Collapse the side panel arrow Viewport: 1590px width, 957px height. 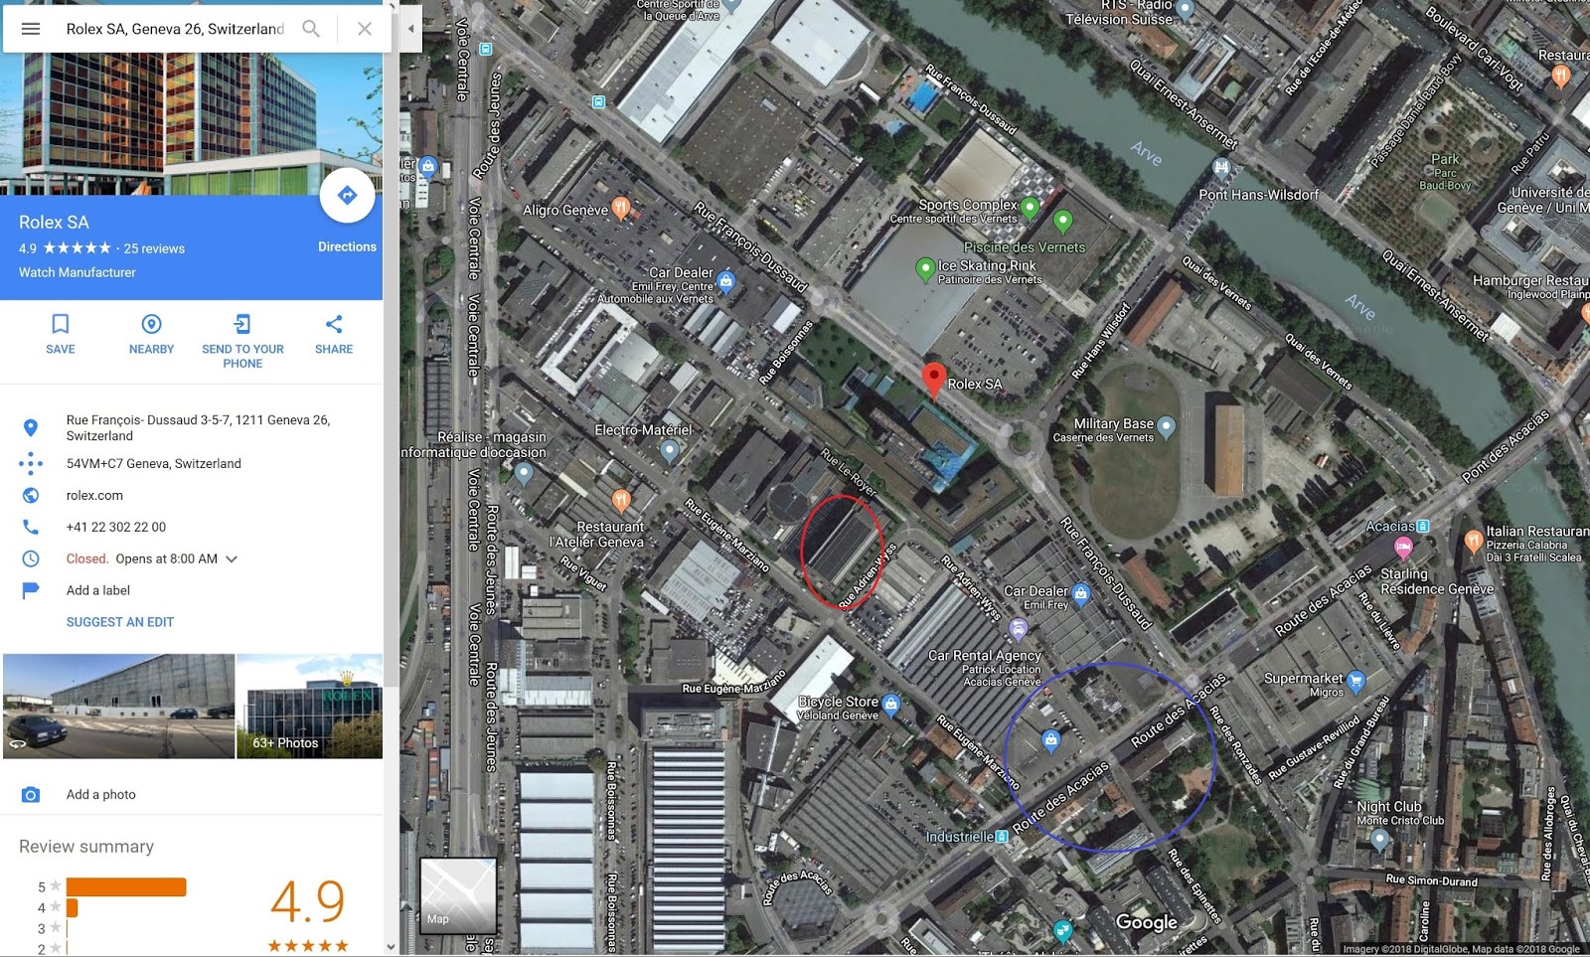click(x=410, y=29)
